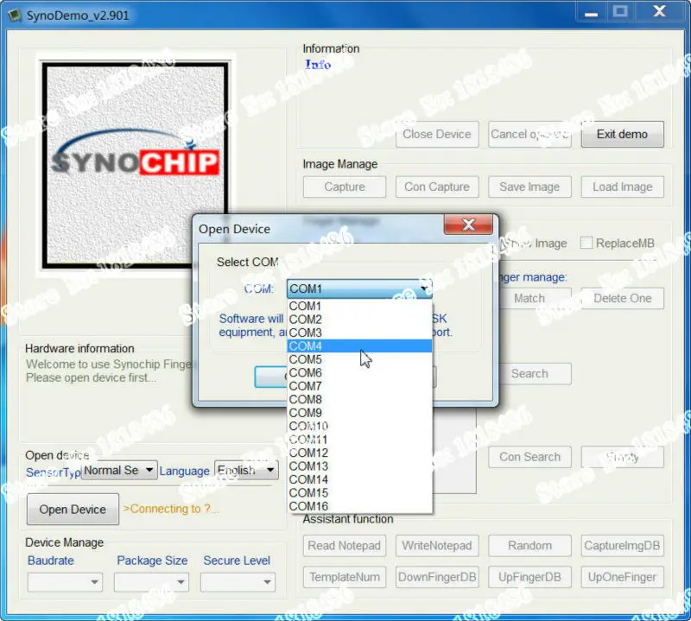Choose COM15 in the list
The image size is (691, 621).
[x=359, y=493]
